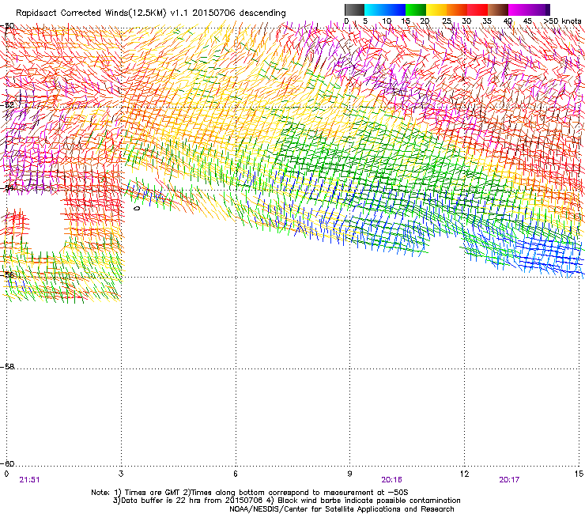The image size is (585, 514).
Task: Click the '-50' latitude axis label
Action: tap(9, 26)
